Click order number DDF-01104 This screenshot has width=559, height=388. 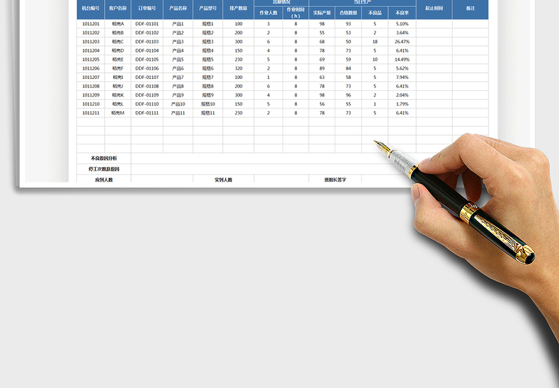pos(147,50)
